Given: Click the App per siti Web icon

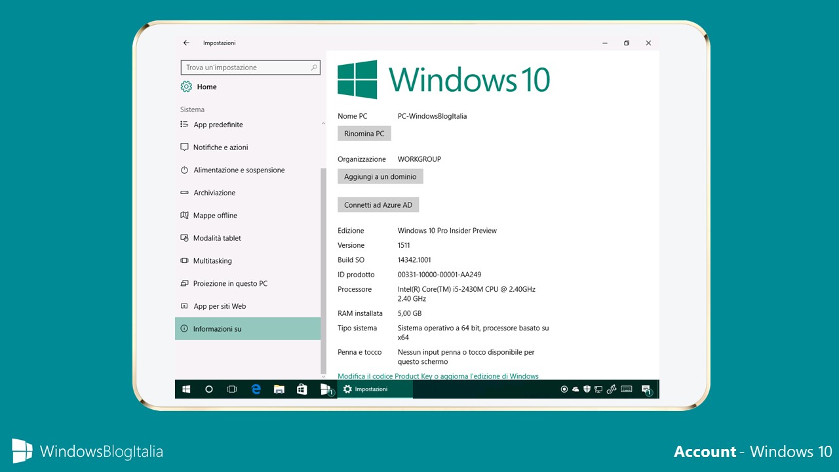Looking at the screenshot, I should [x=184, y=306].
